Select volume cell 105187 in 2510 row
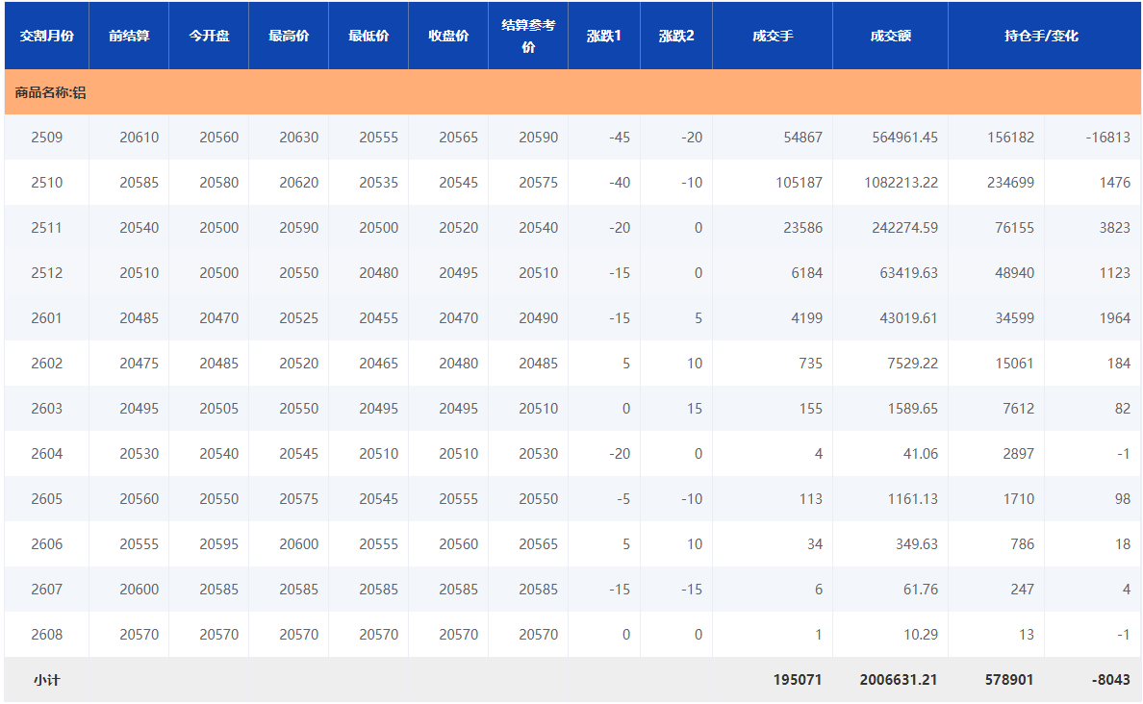Screen dimensions: 1143x704 click(799, 183)
